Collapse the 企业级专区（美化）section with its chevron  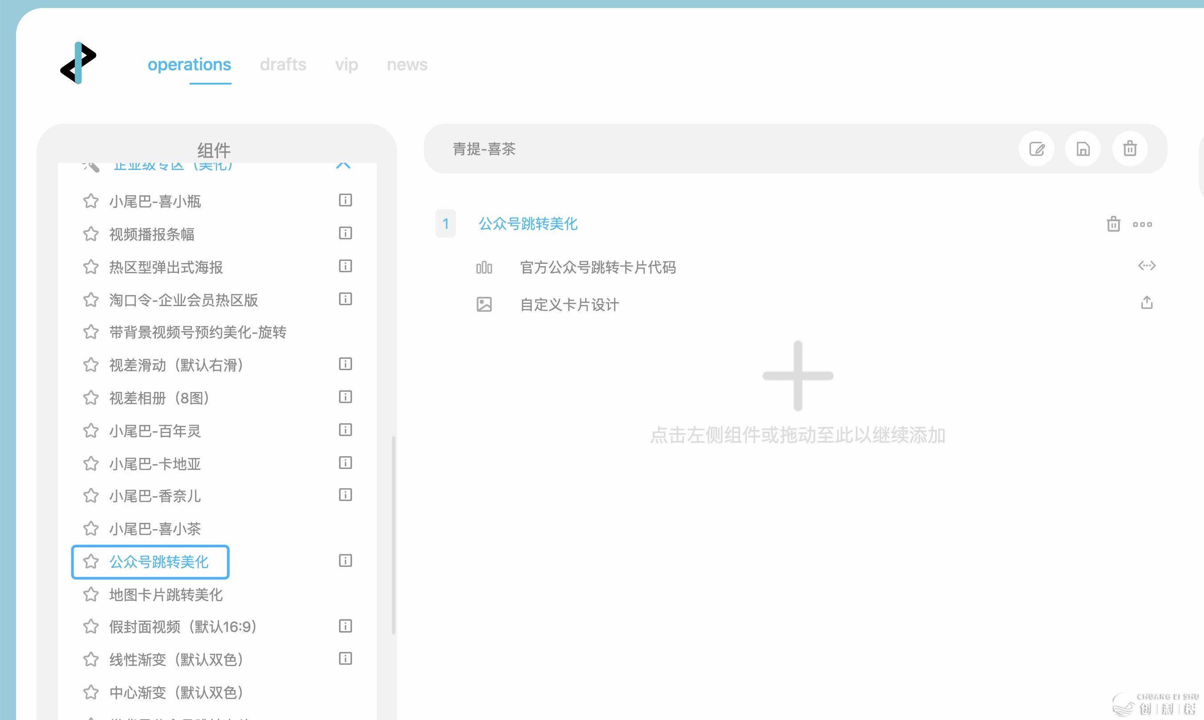[x=343, y=165]
